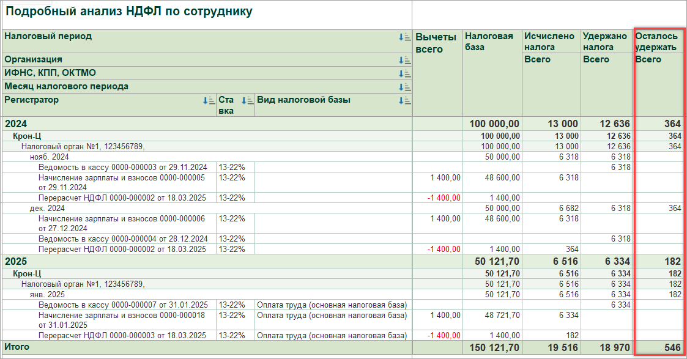Image resolution: width=687 pixels, height=359 pixels.
Task: Open 'Ведомость в кассу 0000-000003 от 29.11.2024'
Action: click(x=123, y=167)
